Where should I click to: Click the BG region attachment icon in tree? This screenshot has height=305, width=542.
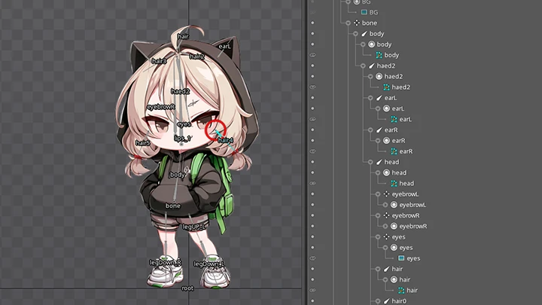pos(364,12)
